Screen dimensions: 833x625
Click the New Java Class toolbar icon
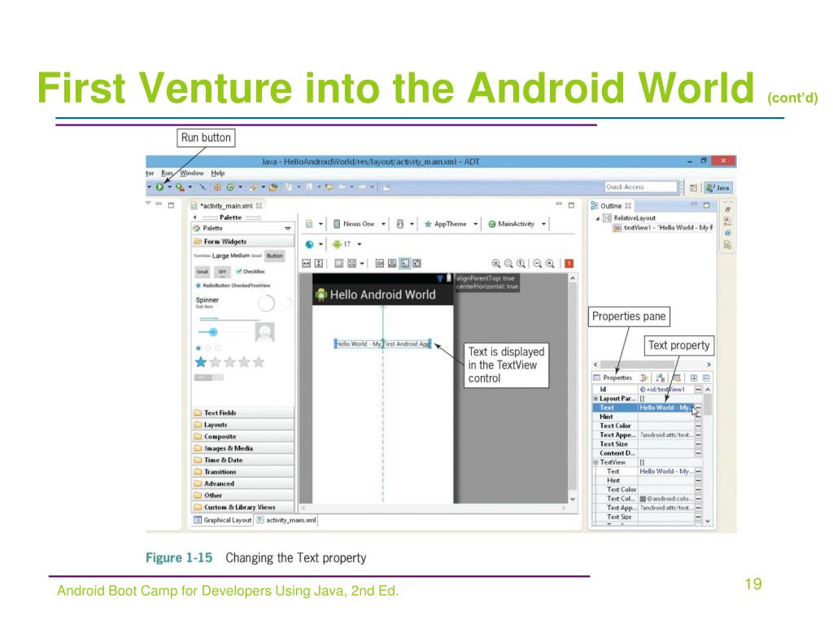(230, 187)
